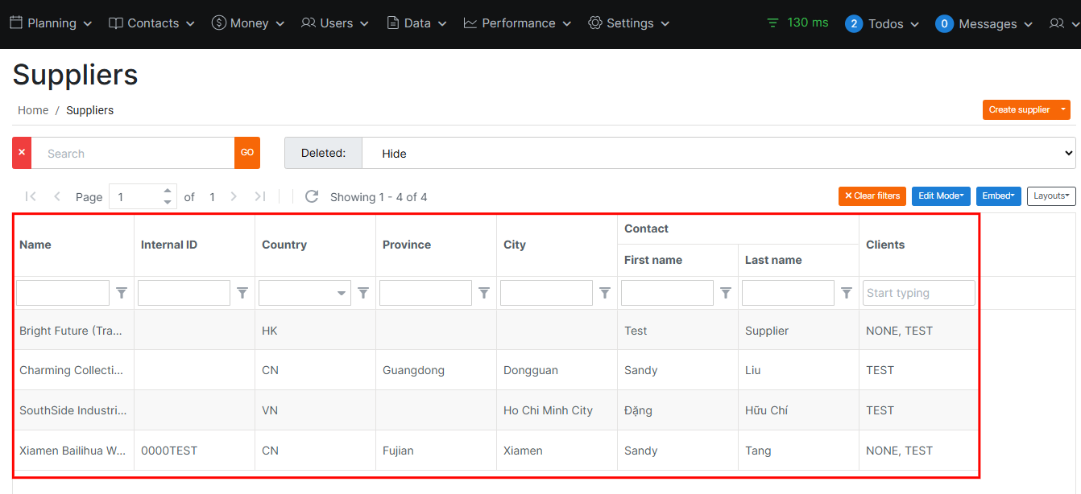Click the Create supplier button
This screenshot has width=1081, height=494.
1019,109
